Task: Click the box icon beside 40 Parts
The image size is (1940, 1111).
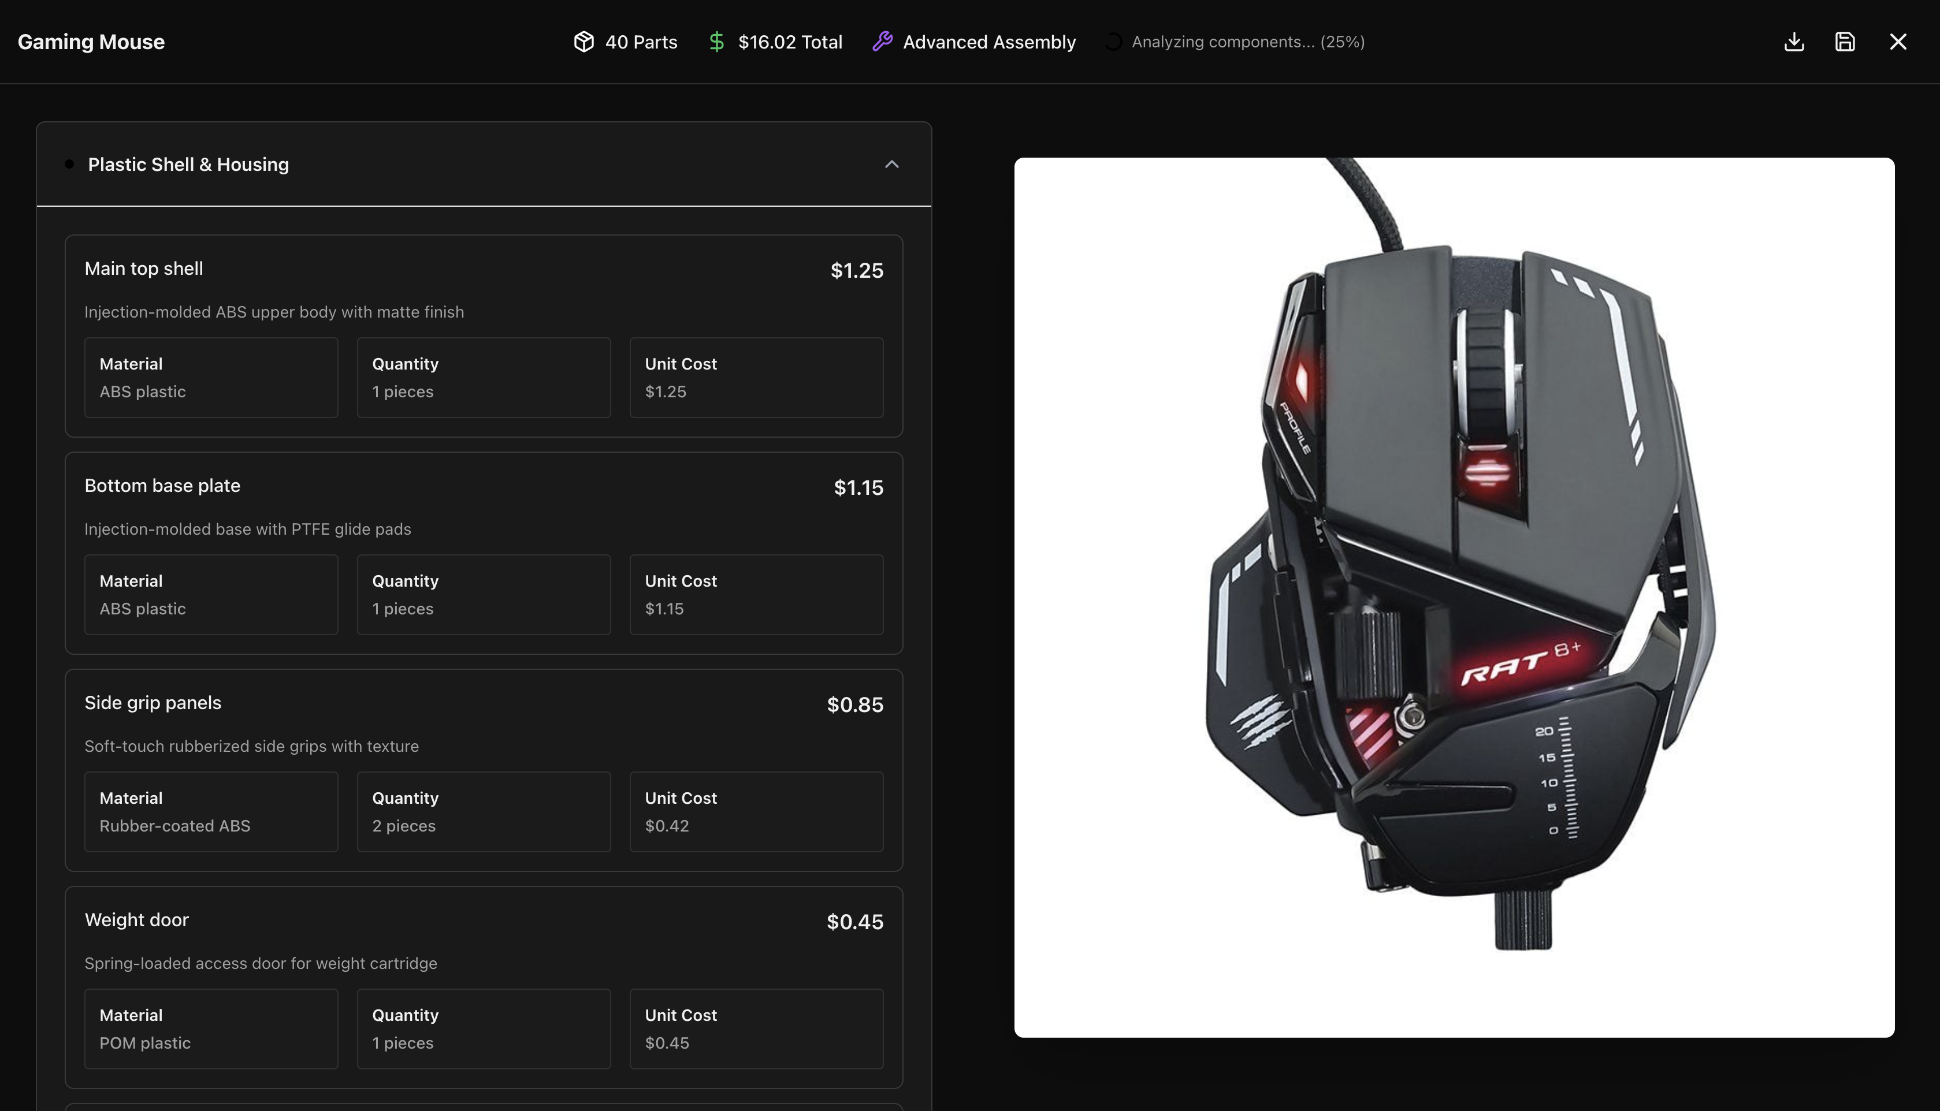Action: coord(584,41)
